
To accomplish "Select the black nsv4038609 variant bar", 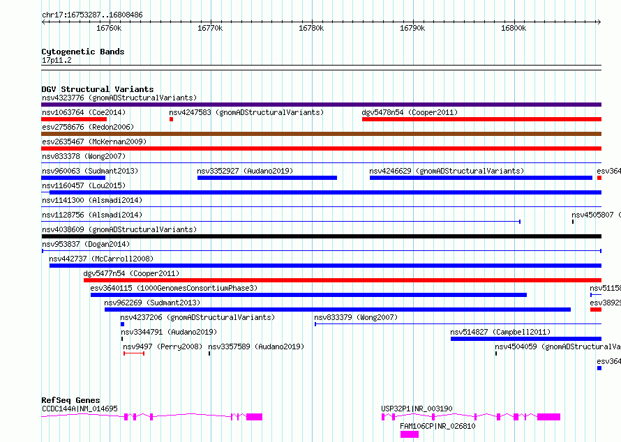I will pyautogui.click(x=321, y=236).
